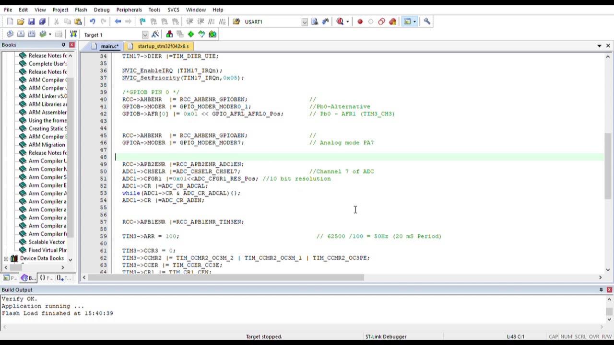
Task: Indent the selected lines
Action: click(x=189, y=22)
